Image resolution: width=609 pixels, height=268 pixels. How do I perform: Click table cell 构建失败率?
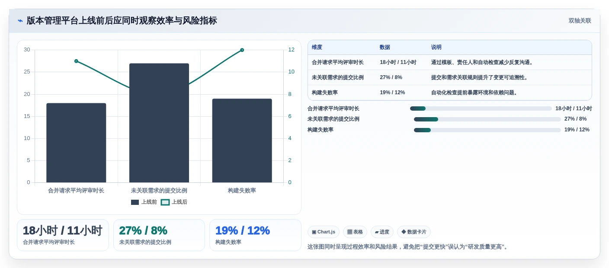(325, 93)
